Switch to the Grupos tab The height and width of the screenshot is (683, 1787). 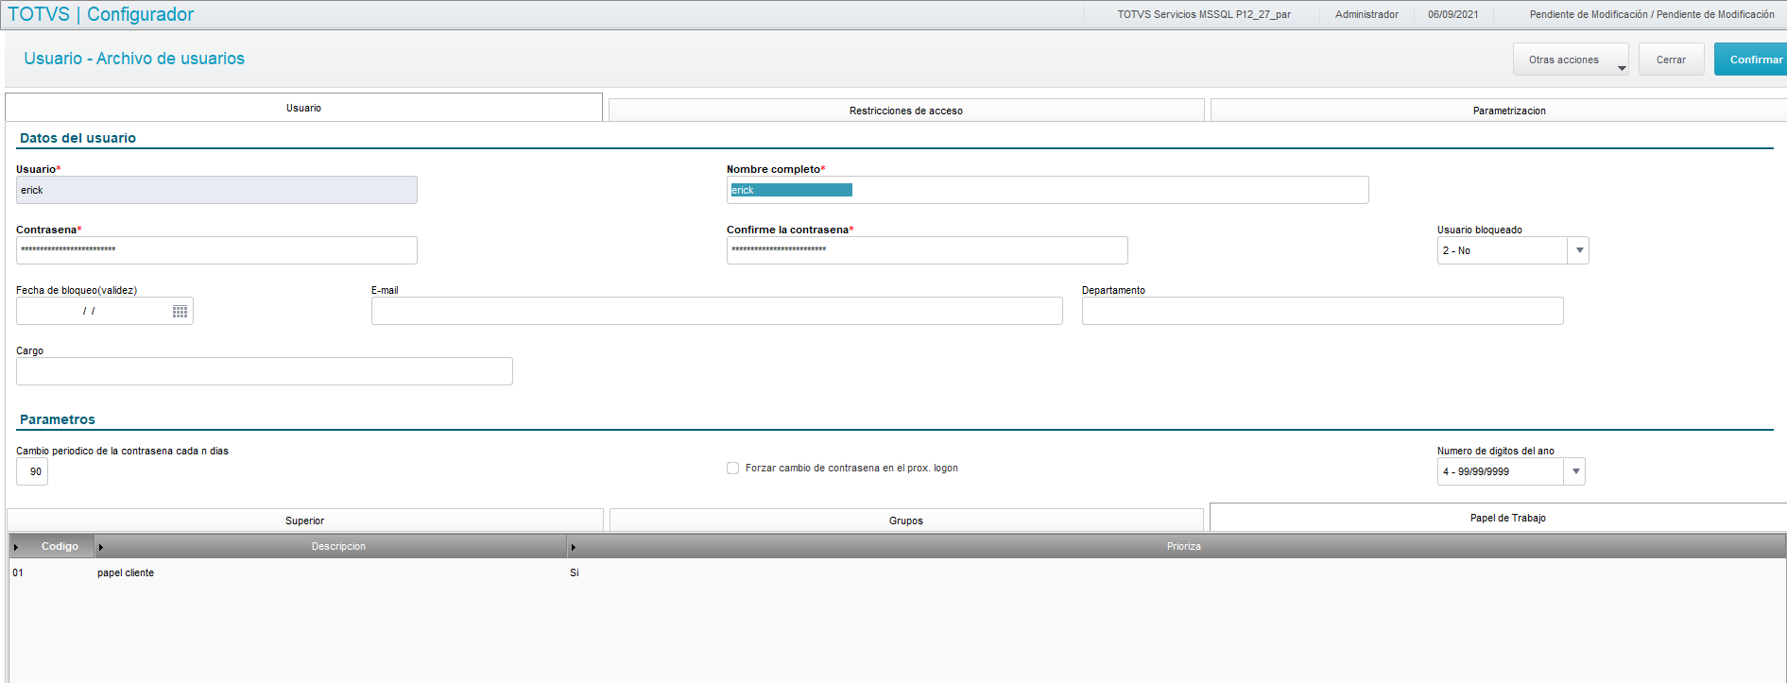coord(906,521)
